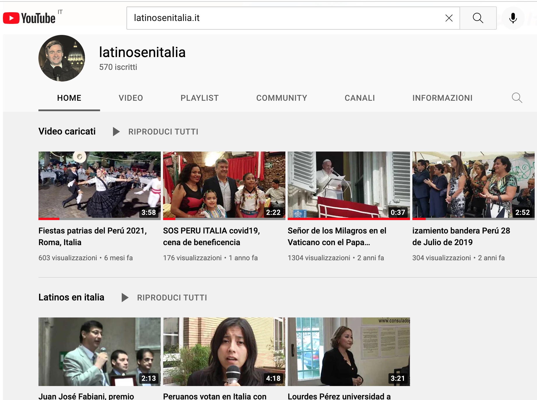Open Peruanos votan en Italia thumbnail

click(x=224, y=352)
